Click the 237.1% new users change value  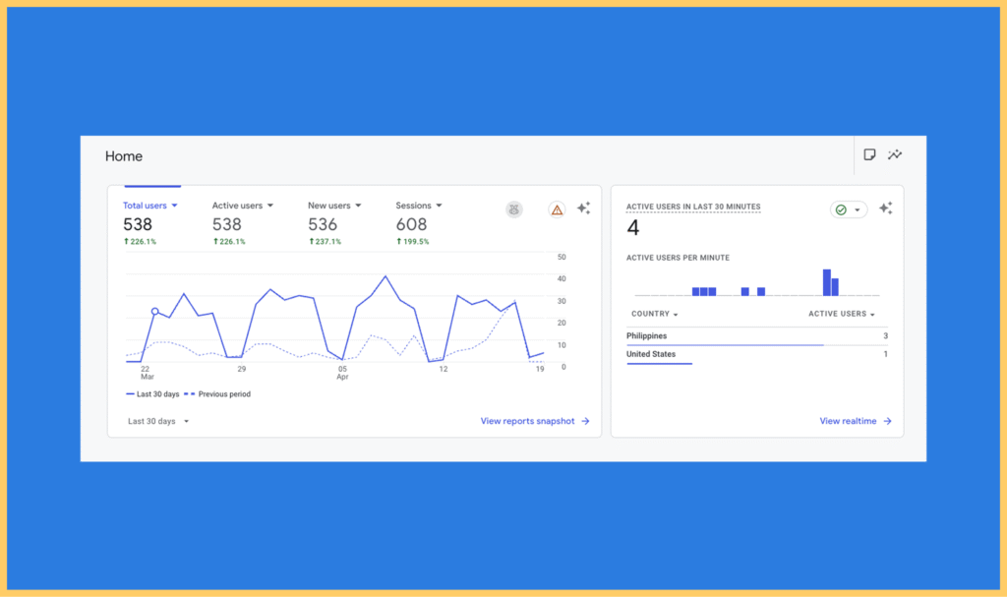coord(325,242)
